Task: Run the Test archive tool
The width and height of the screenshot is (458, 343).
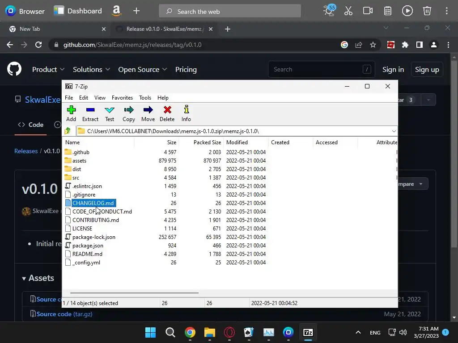Action: coord(110,113)
